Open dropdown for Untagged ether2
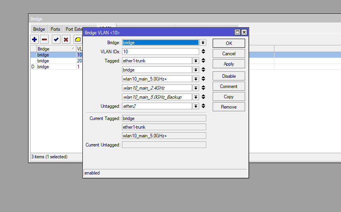 (x=196, y=106)
